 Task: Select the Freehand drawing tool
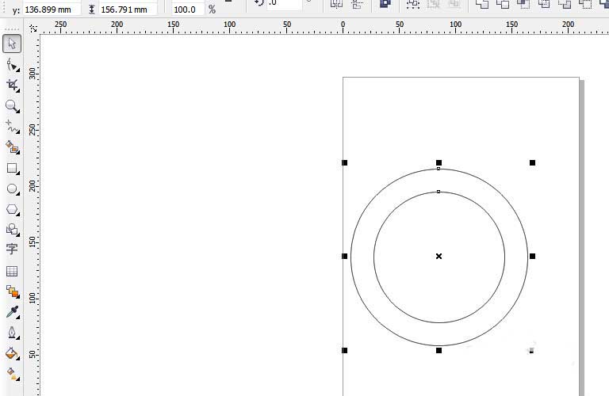[12, 126]
